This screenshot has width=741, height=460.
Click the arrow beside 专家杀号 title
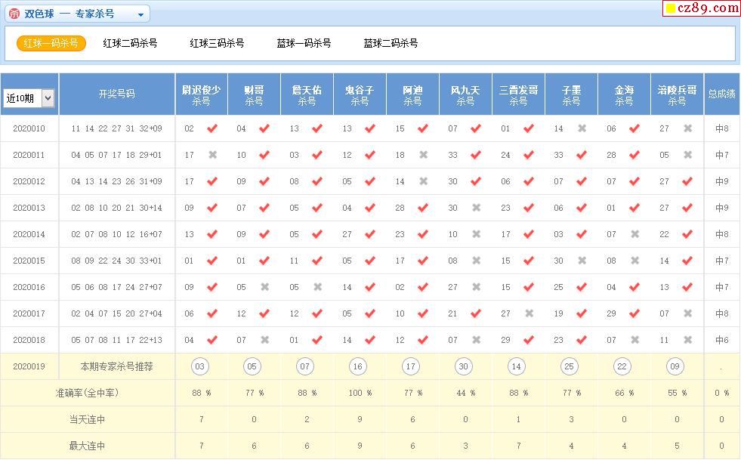(x=140, y=14)
